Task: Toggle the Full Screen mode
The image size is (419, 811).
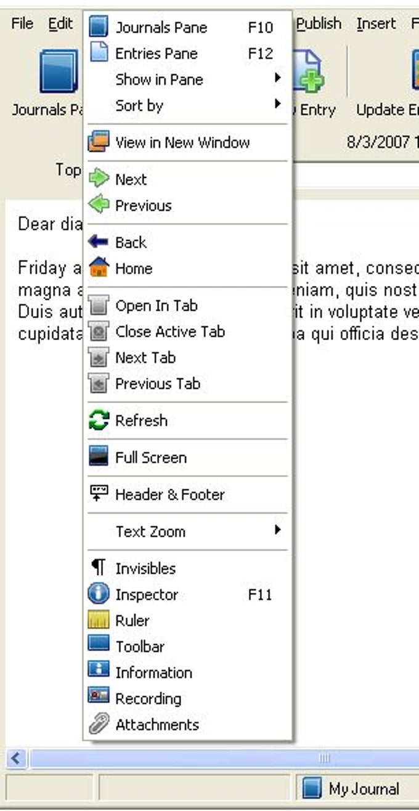Action: 100,457
